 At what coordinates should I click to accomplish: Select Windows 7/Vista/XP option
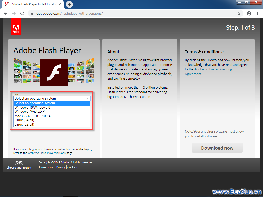52,111
